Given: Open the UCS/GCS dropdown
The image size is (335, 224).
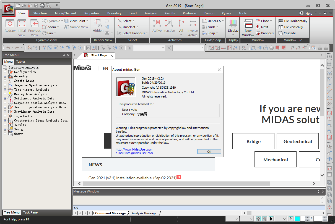Looking at the screenshot, I should coord(212,21).
